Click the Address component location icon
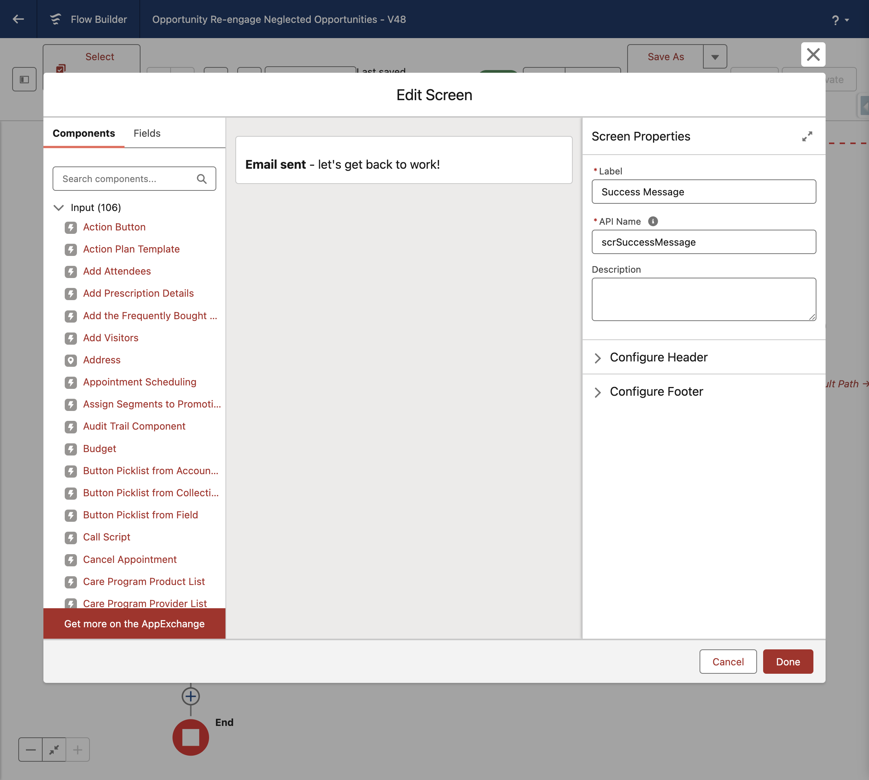Screen dimensions: 869x780 [x=71, y=360]
